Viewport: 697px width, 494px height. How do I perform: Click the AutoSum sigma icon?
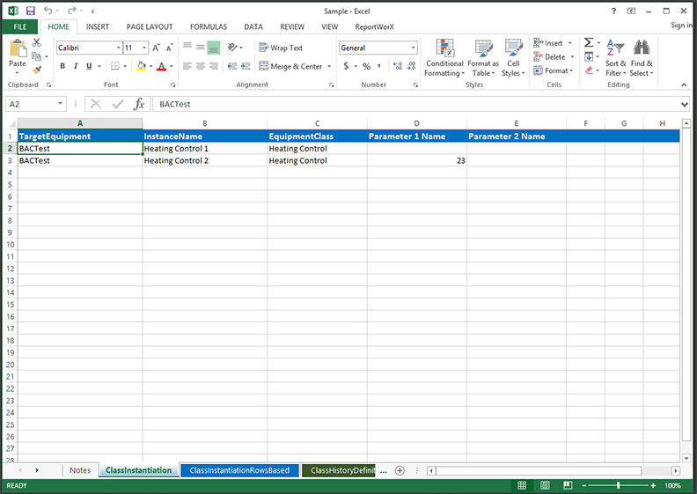tap(589, 43)
